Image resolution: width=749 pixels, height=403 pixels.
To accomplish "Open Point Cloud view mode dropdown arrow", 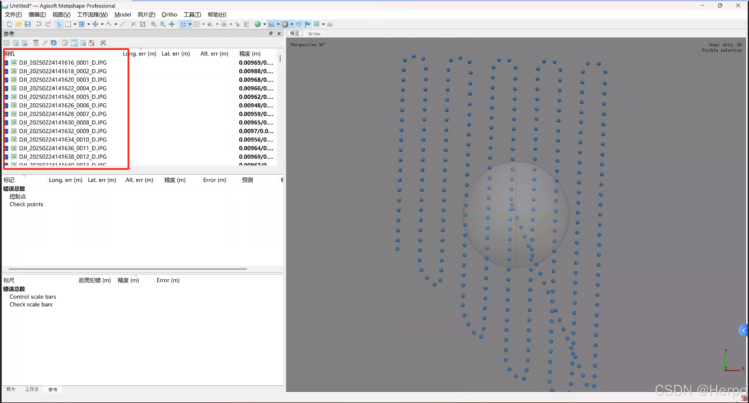I will pos(190,24).
